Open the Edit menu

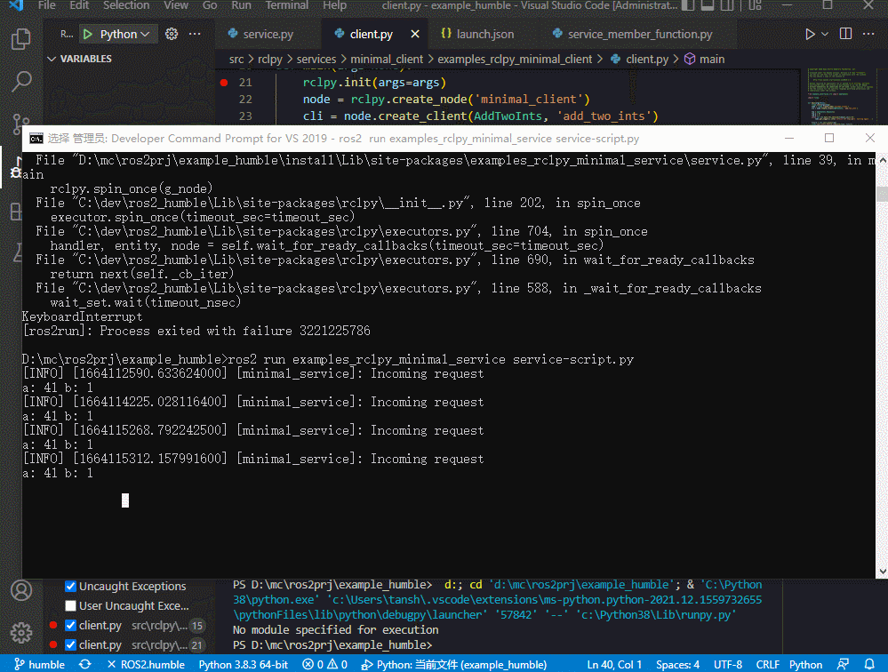click(x=79, y=5)
